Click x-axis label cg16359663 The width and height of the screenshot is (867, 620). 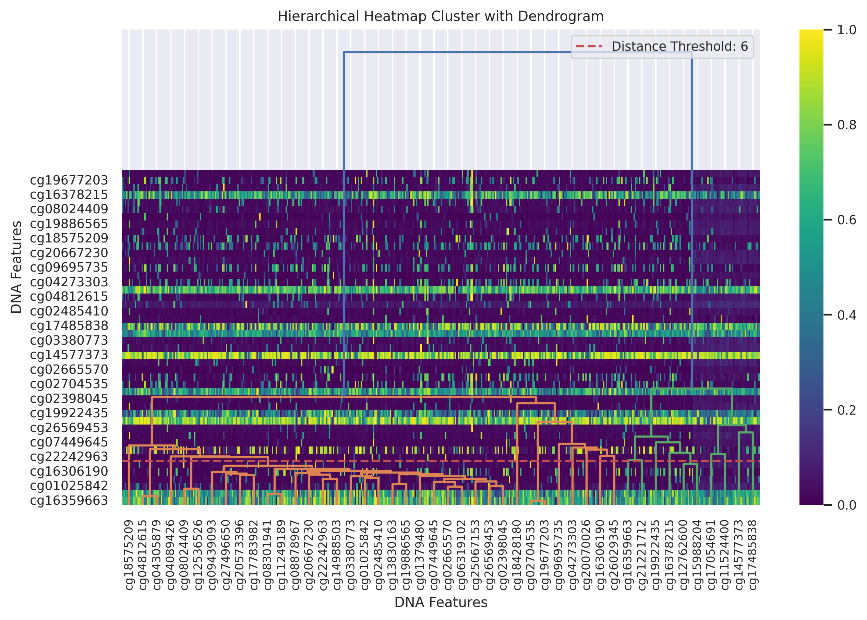click(628, 555)
